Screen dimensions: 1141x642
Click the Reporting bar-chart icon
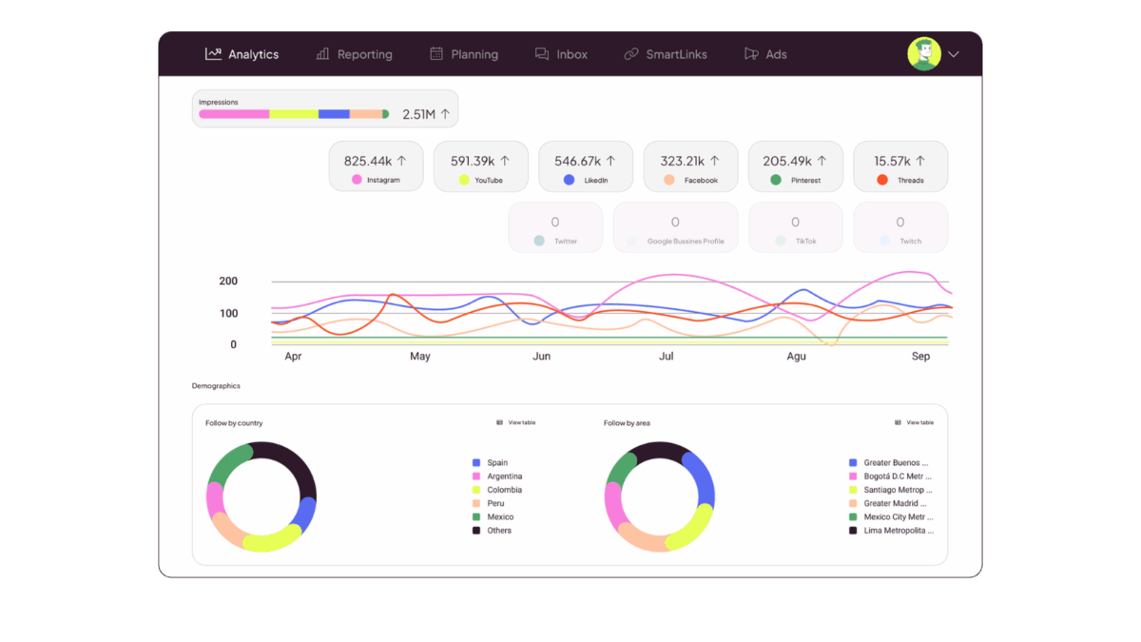click(323, 54)
